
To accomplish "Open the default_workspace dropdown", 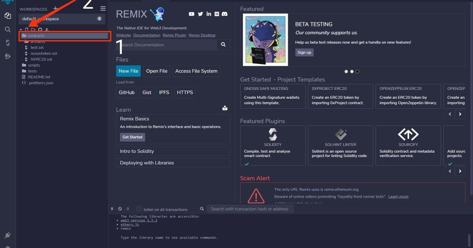I will pos(61,19).
